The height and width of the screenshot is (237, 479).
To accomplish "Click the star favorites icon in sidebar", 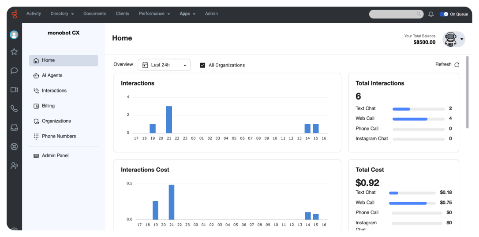I will point(14,52).
